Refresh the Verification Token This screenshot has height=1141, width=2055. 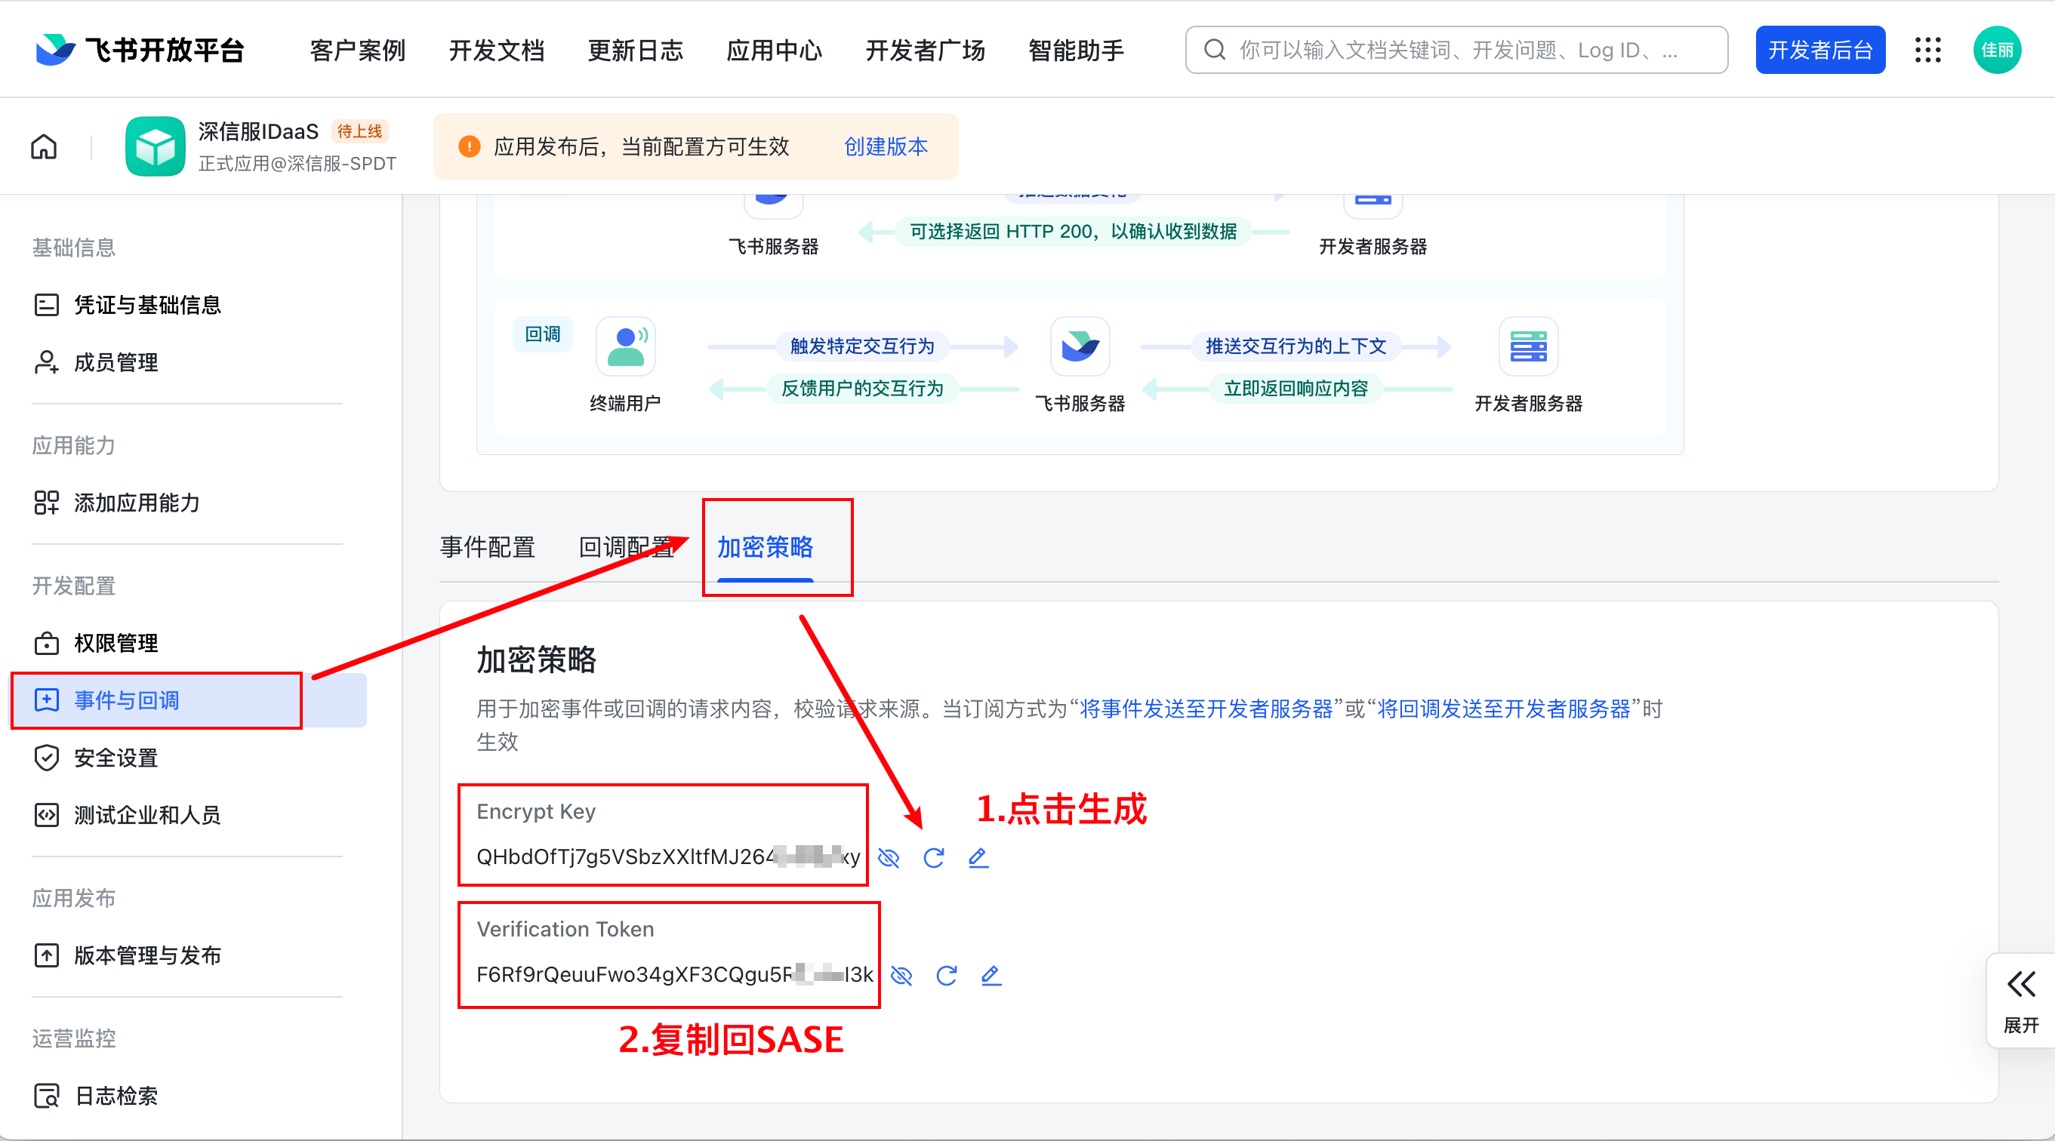(946, 975)
